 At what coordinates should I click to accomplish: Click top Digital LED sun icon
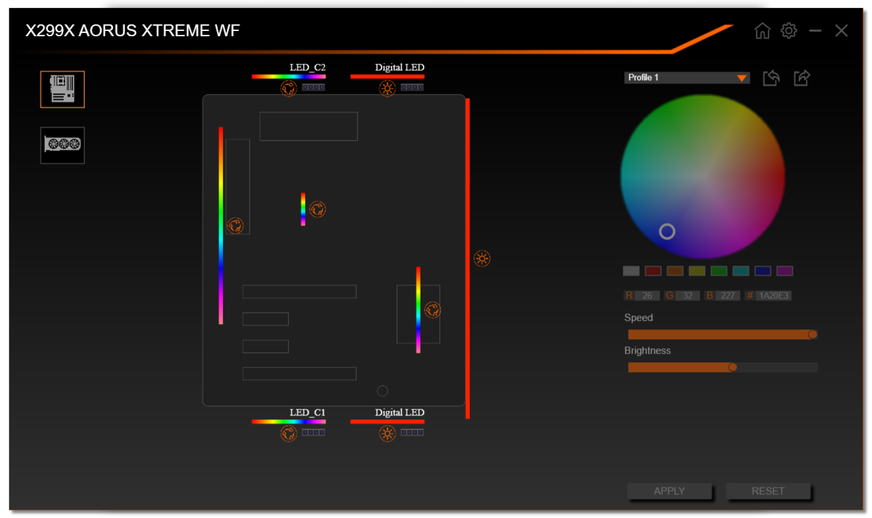pos(388,88)
